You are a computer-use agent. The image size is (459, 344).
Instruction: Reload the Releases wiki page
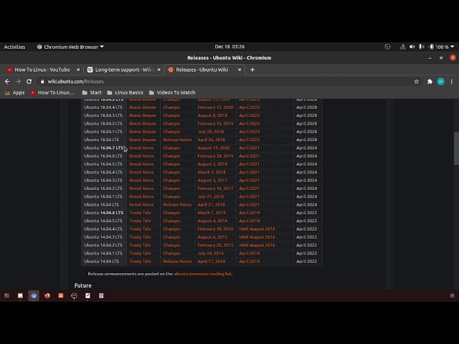click(x=29, y=82)
